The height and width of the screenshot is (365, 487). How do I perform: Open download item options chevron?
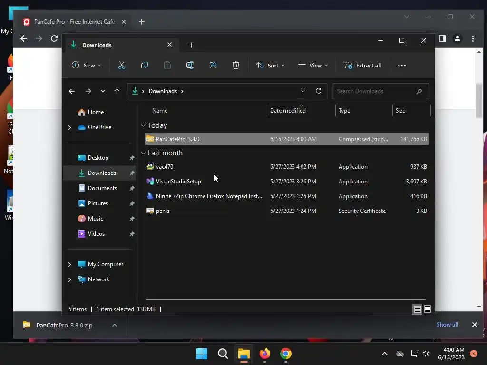pos(115,325)
